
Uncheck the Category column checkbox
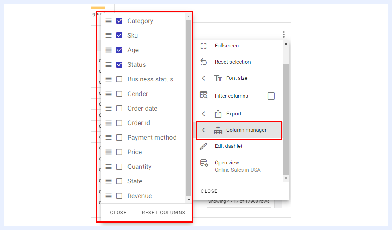pos(119,21)
